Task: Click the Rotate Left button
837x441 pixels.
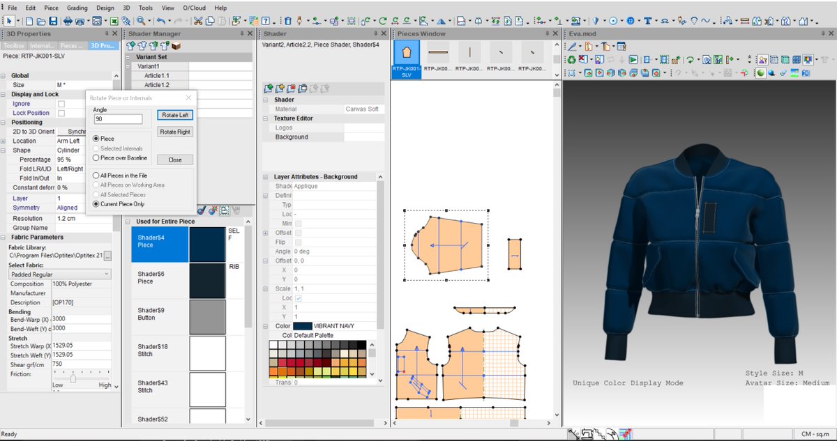Action: [x=175, y=115]
